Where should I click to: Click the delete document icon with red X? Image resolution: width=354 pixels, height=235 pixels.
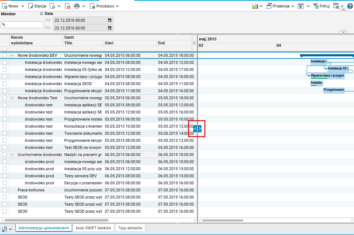[68, 6]
